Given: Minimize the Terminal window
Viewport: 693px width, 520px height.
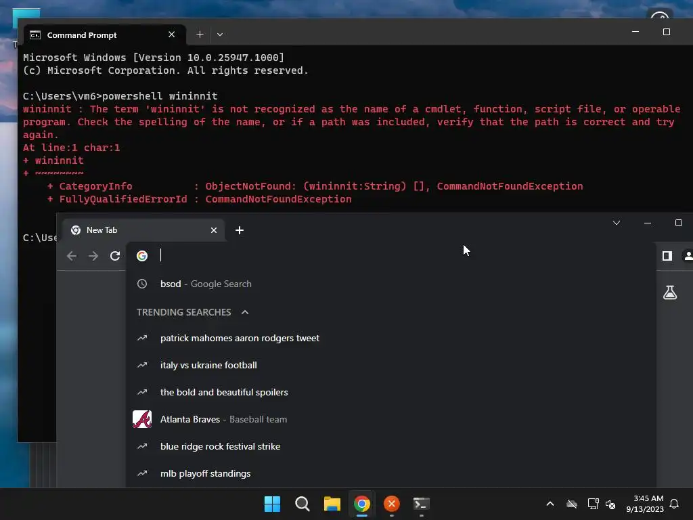Looking at the screenshot, I should tap(635, 32).
